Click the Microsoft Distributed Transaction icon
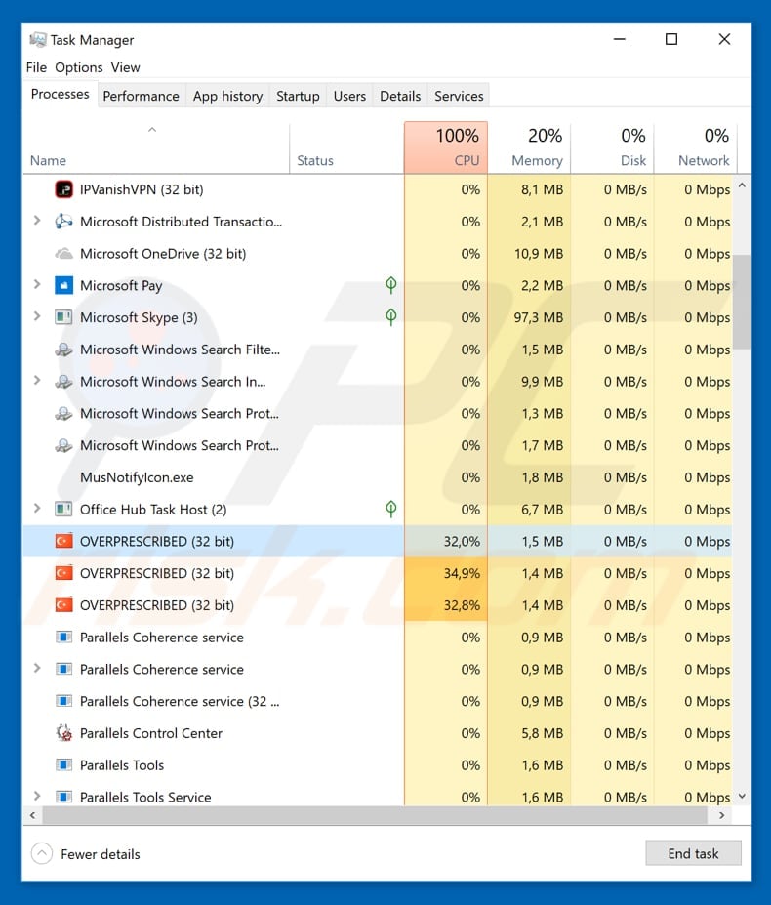This screenshot has height=905, width=771. pyautogui.click(x=63, y=221)
